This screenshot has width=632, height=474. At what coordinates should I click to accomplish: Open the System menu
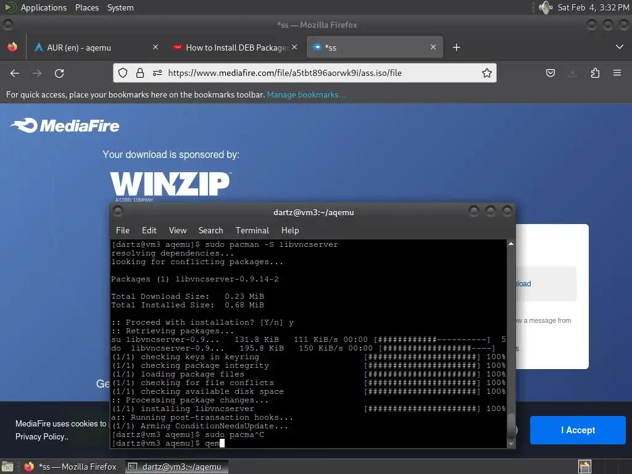[x=120, y=7]
